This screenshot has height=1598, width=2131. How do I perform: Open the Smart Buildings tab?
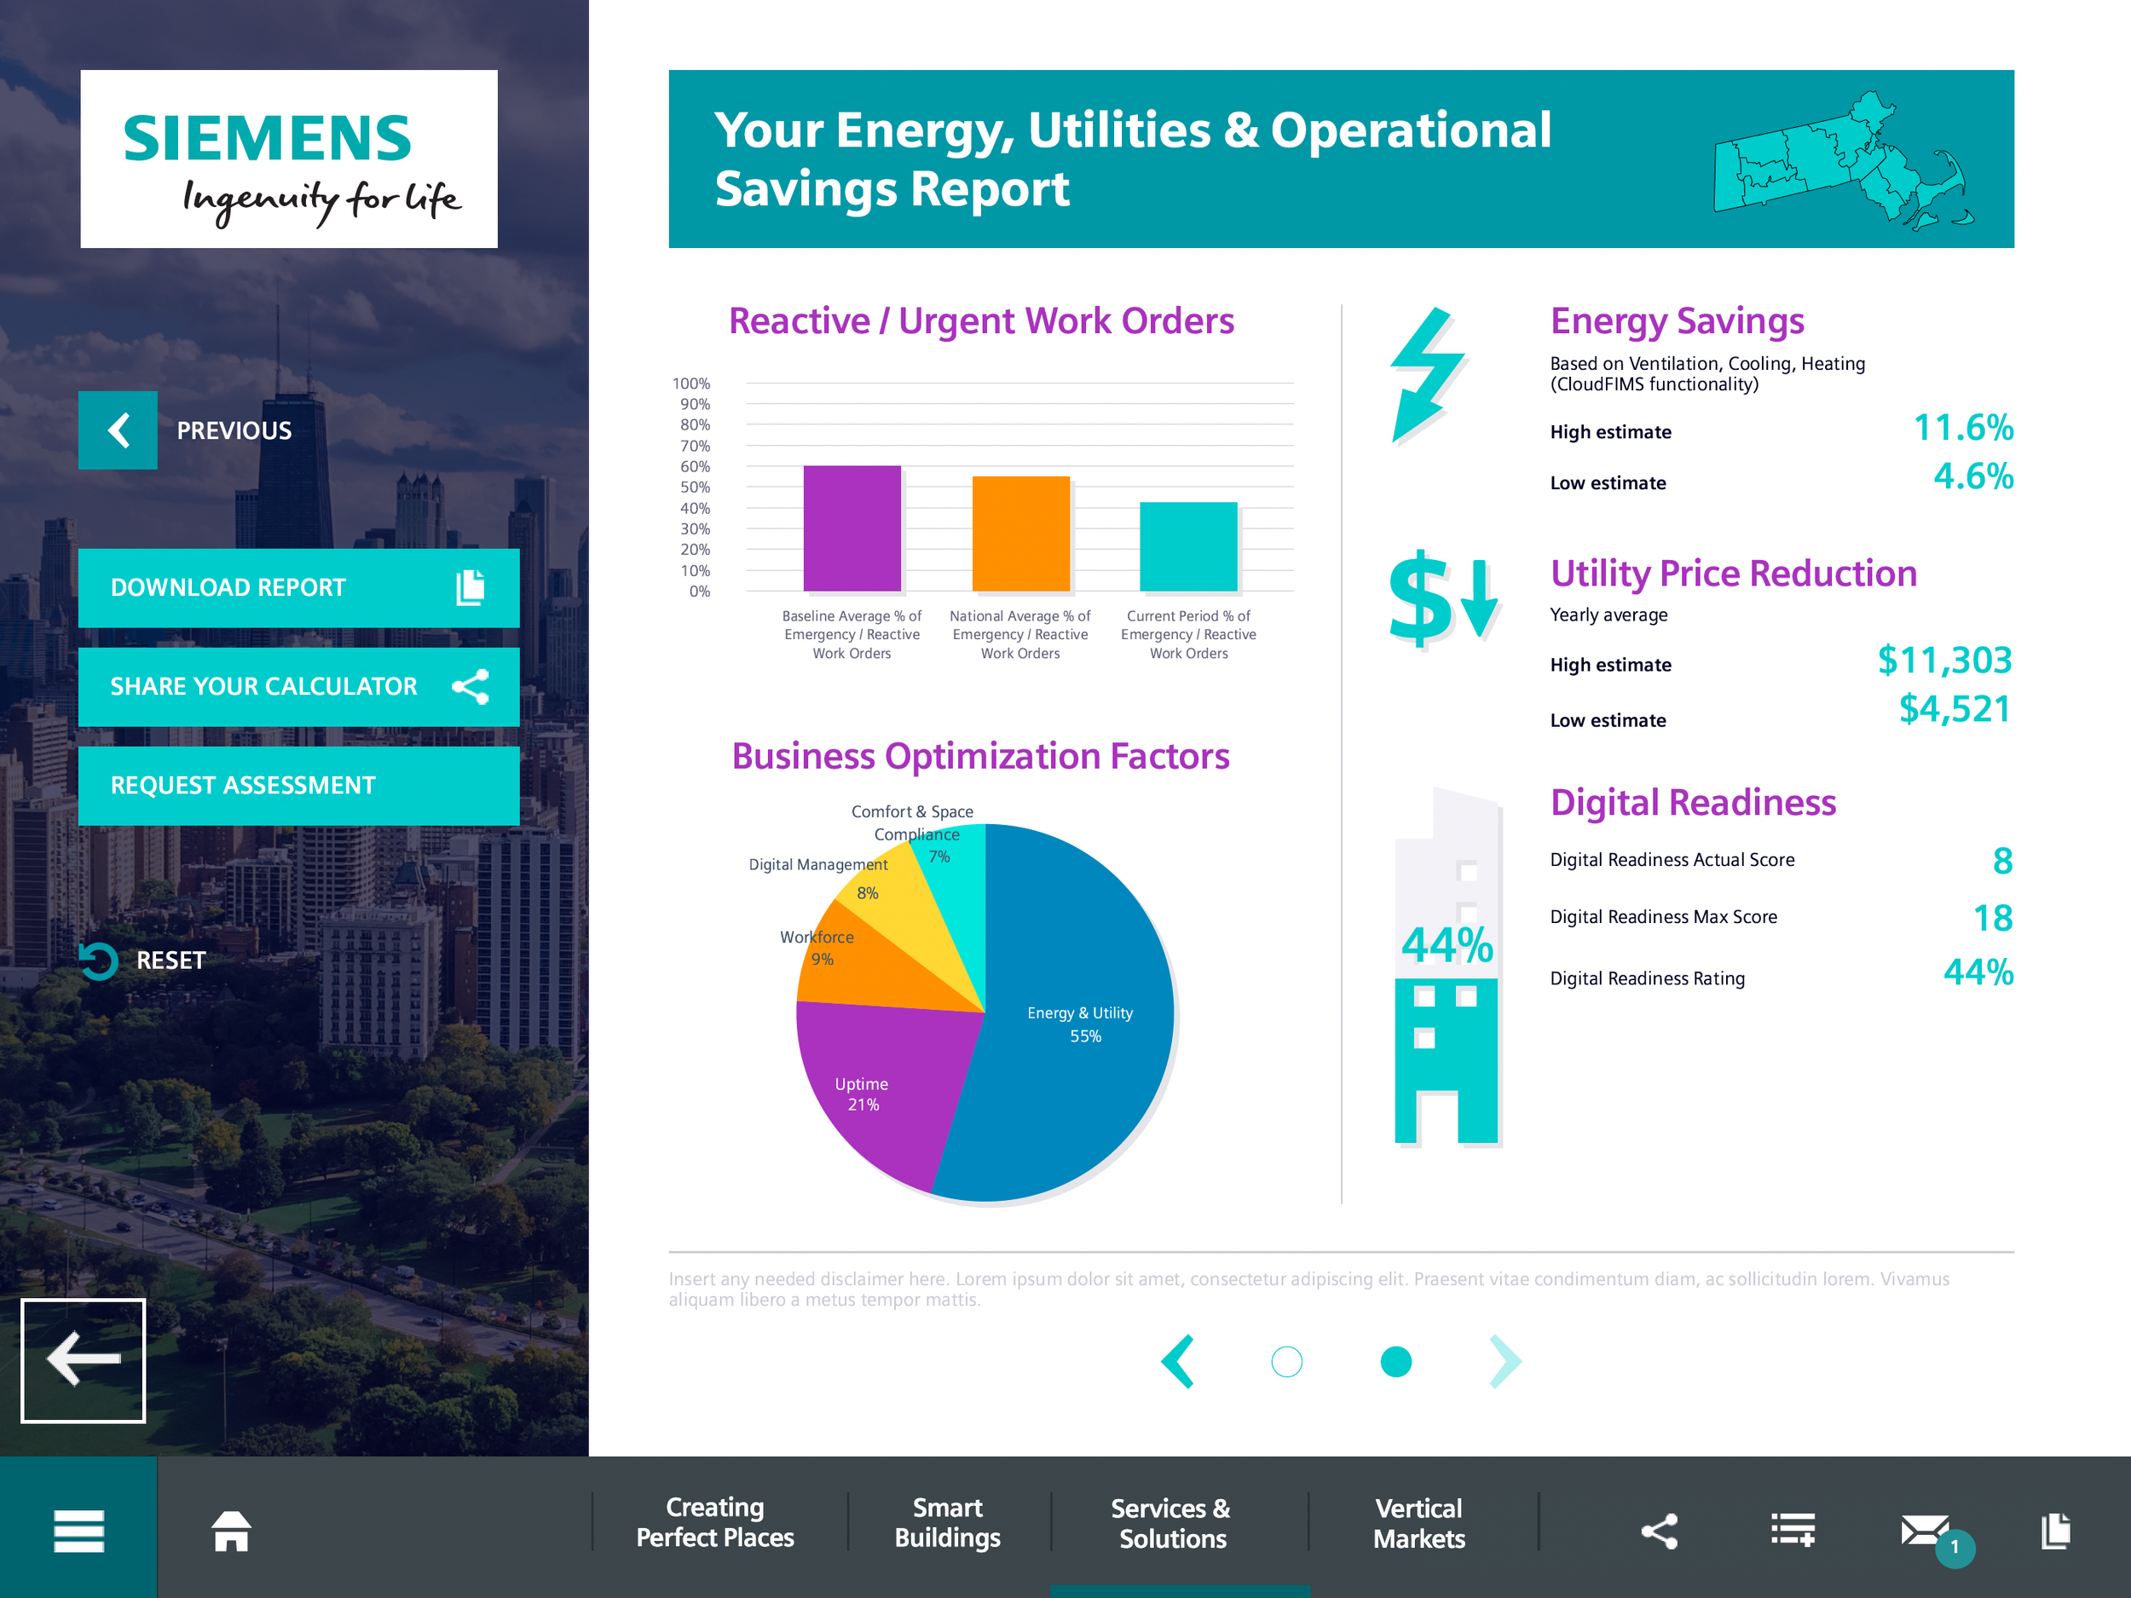tap(947, 1522)
